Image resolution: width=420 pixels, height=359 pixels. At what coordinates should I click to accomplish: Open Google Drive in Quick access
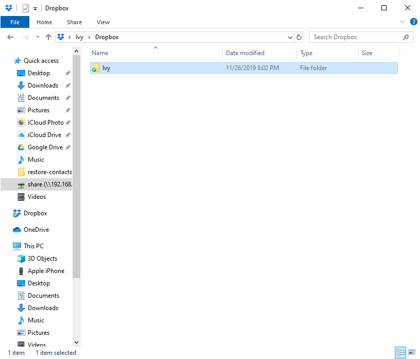pyautogui.click(x=45, y=147)
